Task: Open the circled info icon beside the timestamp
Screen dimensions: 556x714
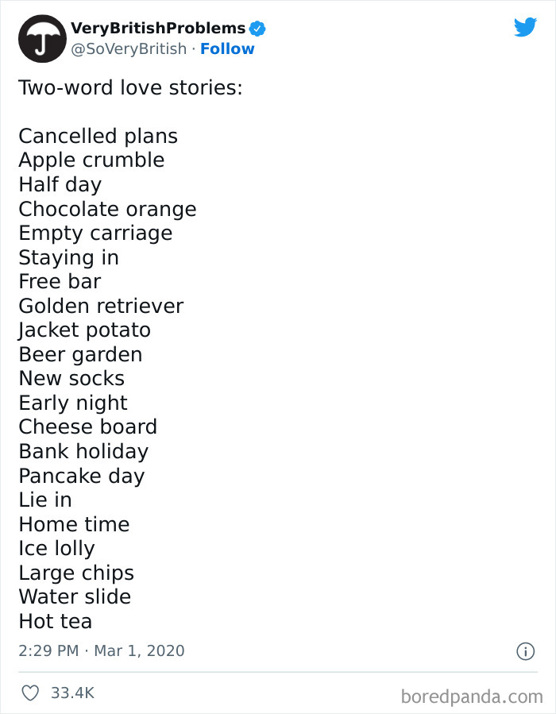Action: click(x=525, y=650)
